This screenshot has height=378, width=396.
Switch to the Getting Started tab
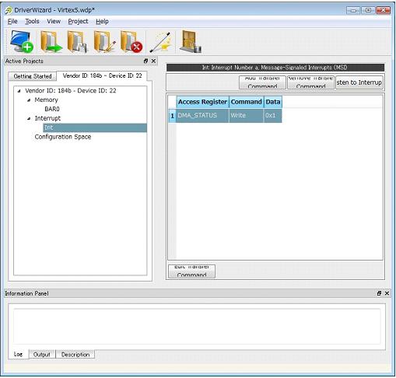coord(33,76)
